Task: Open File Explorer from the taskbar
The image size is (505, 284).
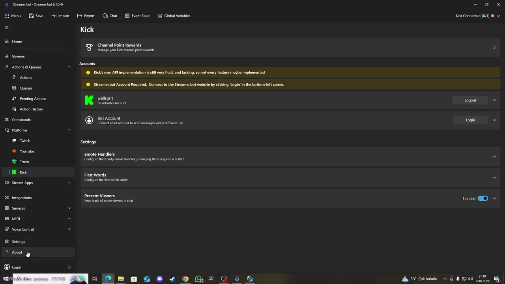Action: click(121, 279)
